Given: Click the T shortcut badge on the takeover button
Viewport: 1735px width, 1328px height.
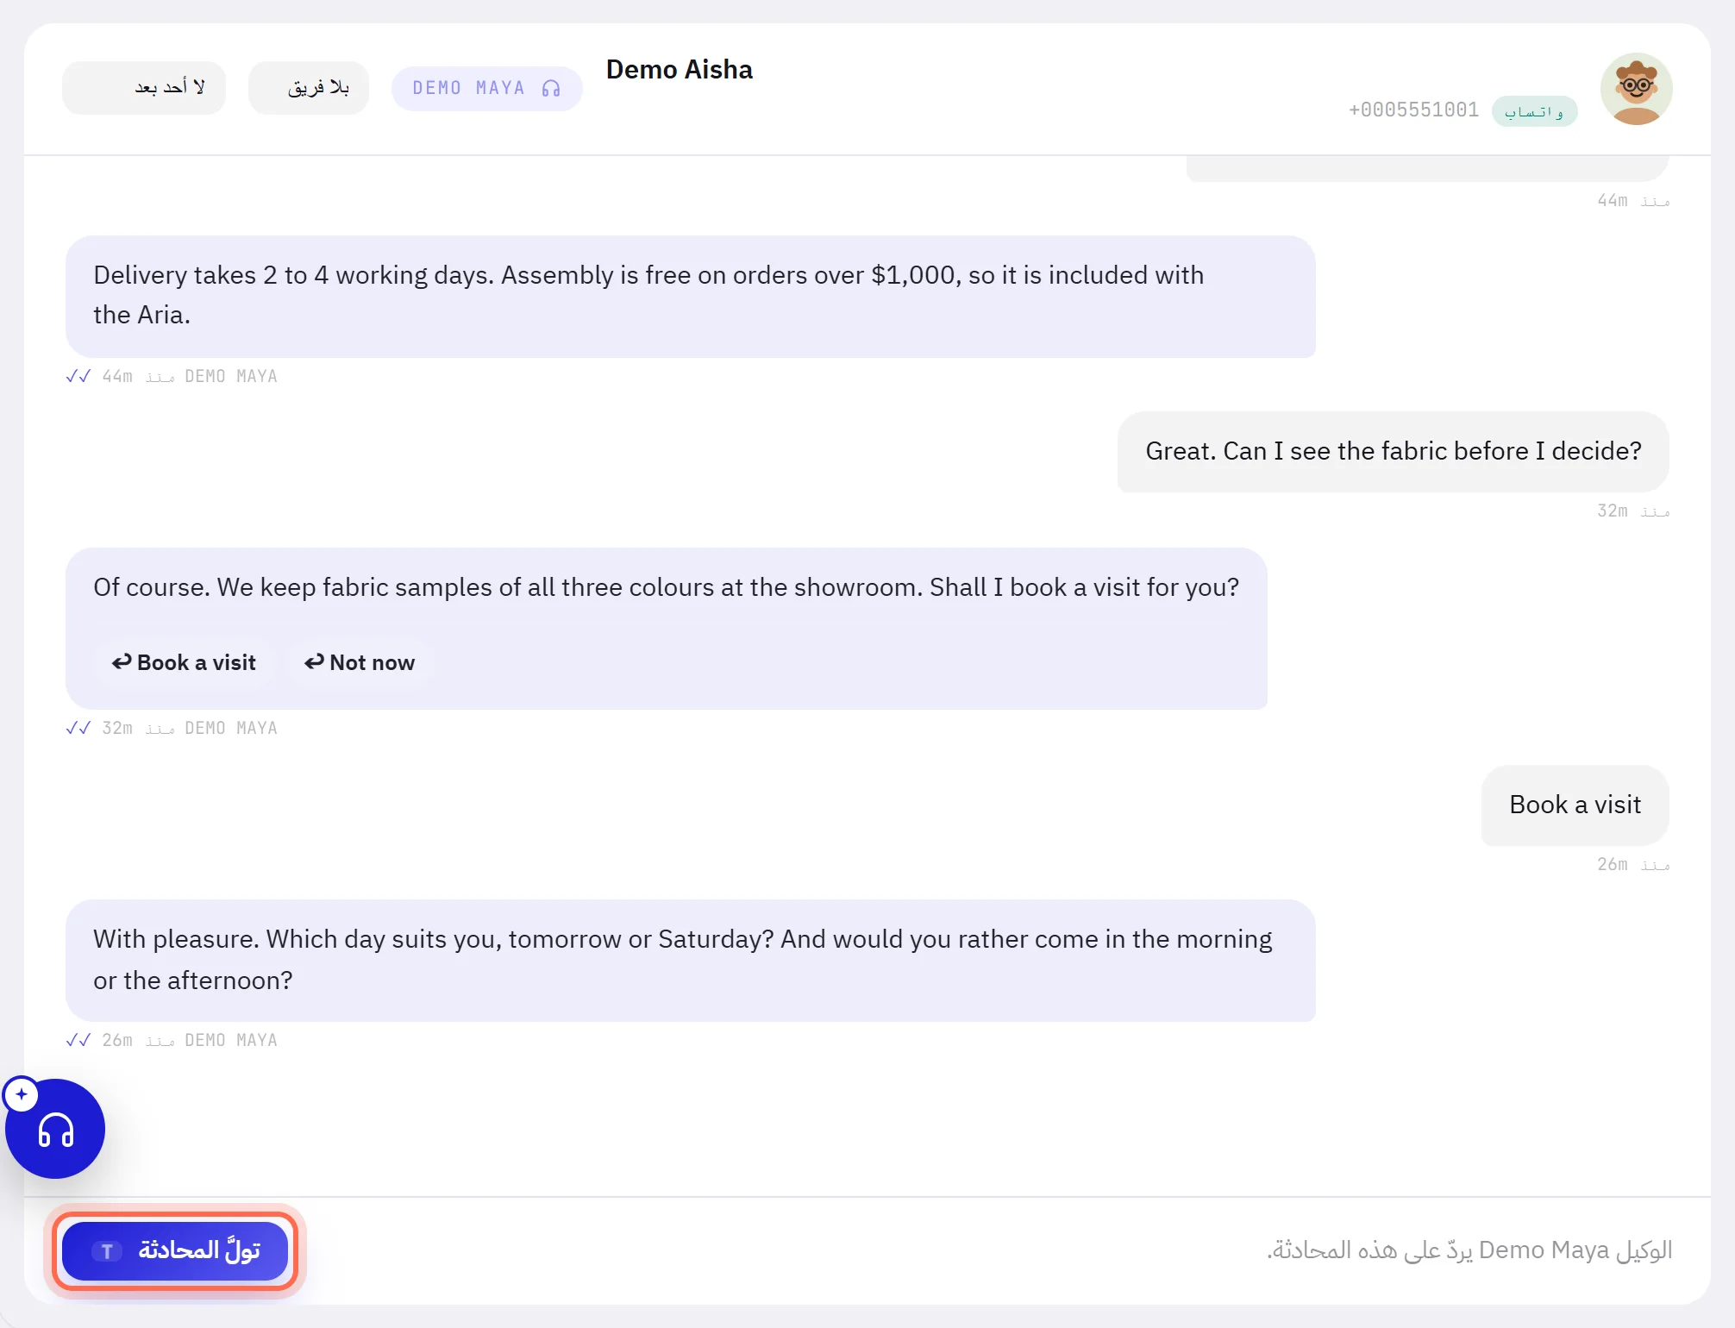Looking at the screenshot, I should coord(107,1250).
